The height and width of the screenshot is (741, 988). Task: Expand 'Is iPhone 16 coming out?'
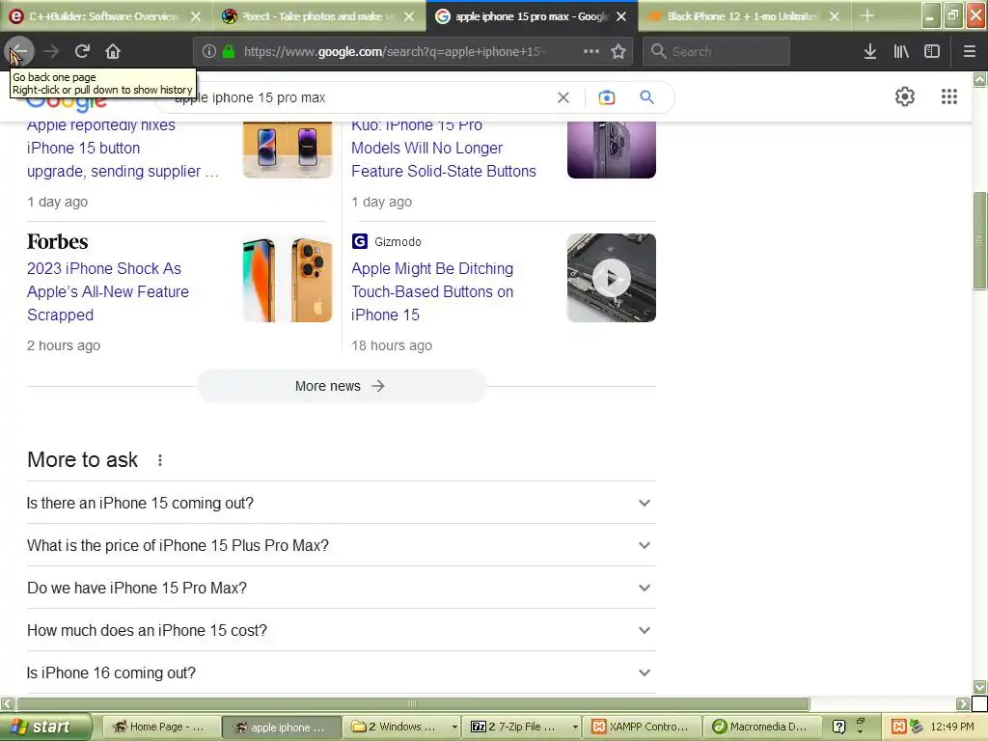341,672
